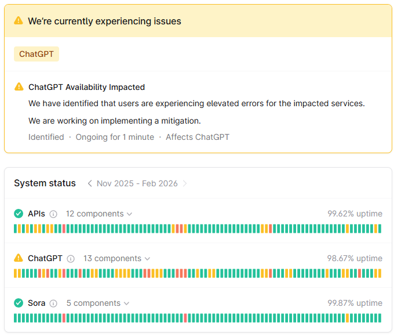Click the Affects ChatGPT text
The image size is (394, 336).
[x=198, y=137]
